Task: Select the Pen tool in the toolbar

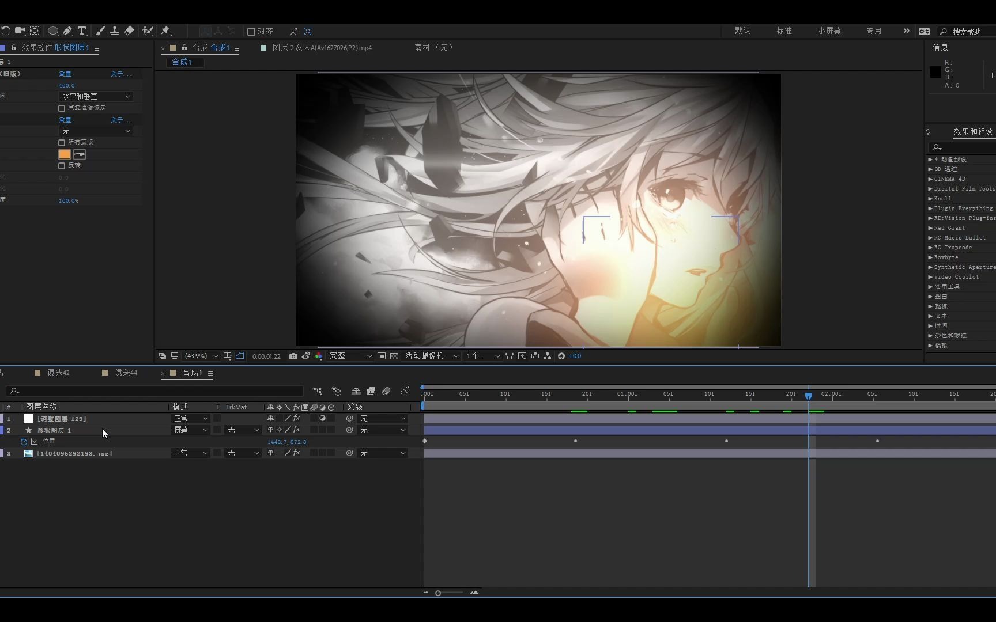Action: (67, 31)
